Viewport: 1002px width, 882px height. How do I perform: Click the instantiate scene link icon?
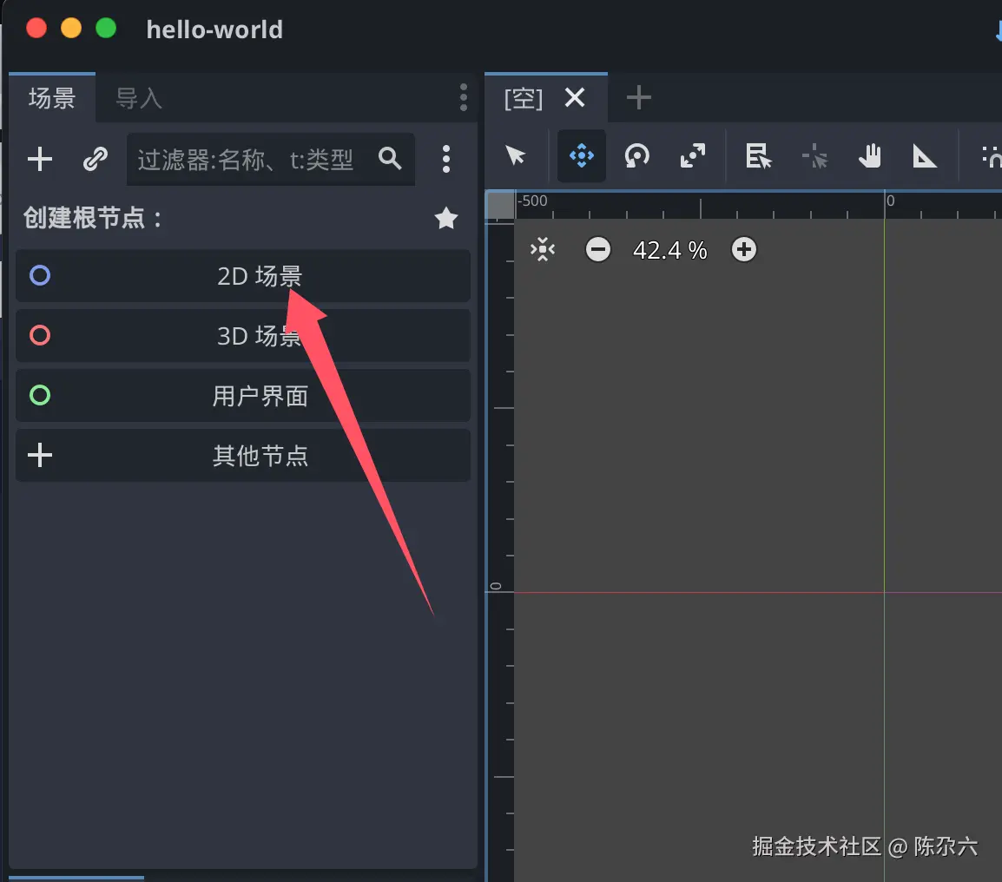(x=96, y=159)
